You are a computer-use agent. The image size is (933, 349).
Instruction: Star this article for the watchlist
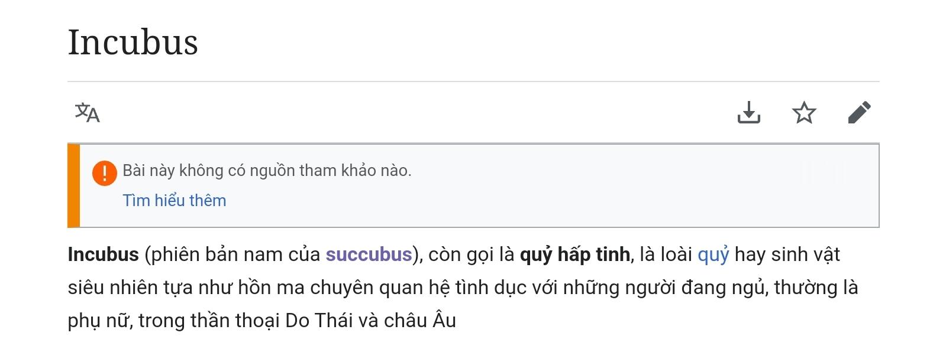pyautogui.click(x=804, y=112)
